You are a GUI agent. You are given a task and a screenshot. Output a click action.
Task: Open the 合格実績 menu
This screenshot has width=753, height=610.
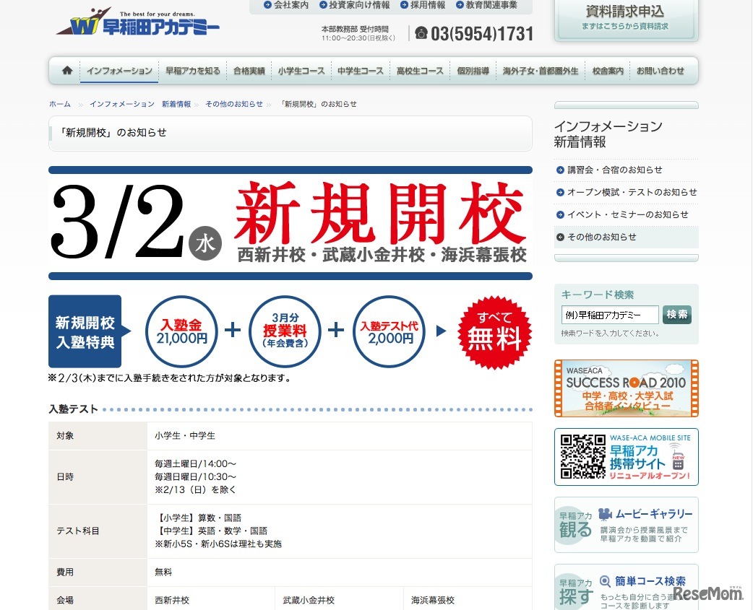[249, 71]
